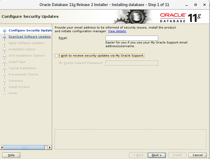Close the Oracle installer window
The height and width of the screenshot is (159, 210).
(205, 5)
